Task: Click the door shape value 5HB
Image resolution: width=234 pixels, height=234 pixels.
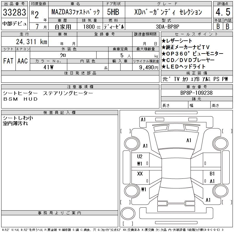Action: pos(113,12)
